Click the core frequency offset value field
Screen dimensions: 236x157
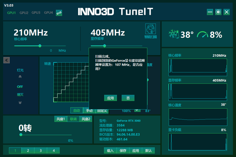pos(51,51)
